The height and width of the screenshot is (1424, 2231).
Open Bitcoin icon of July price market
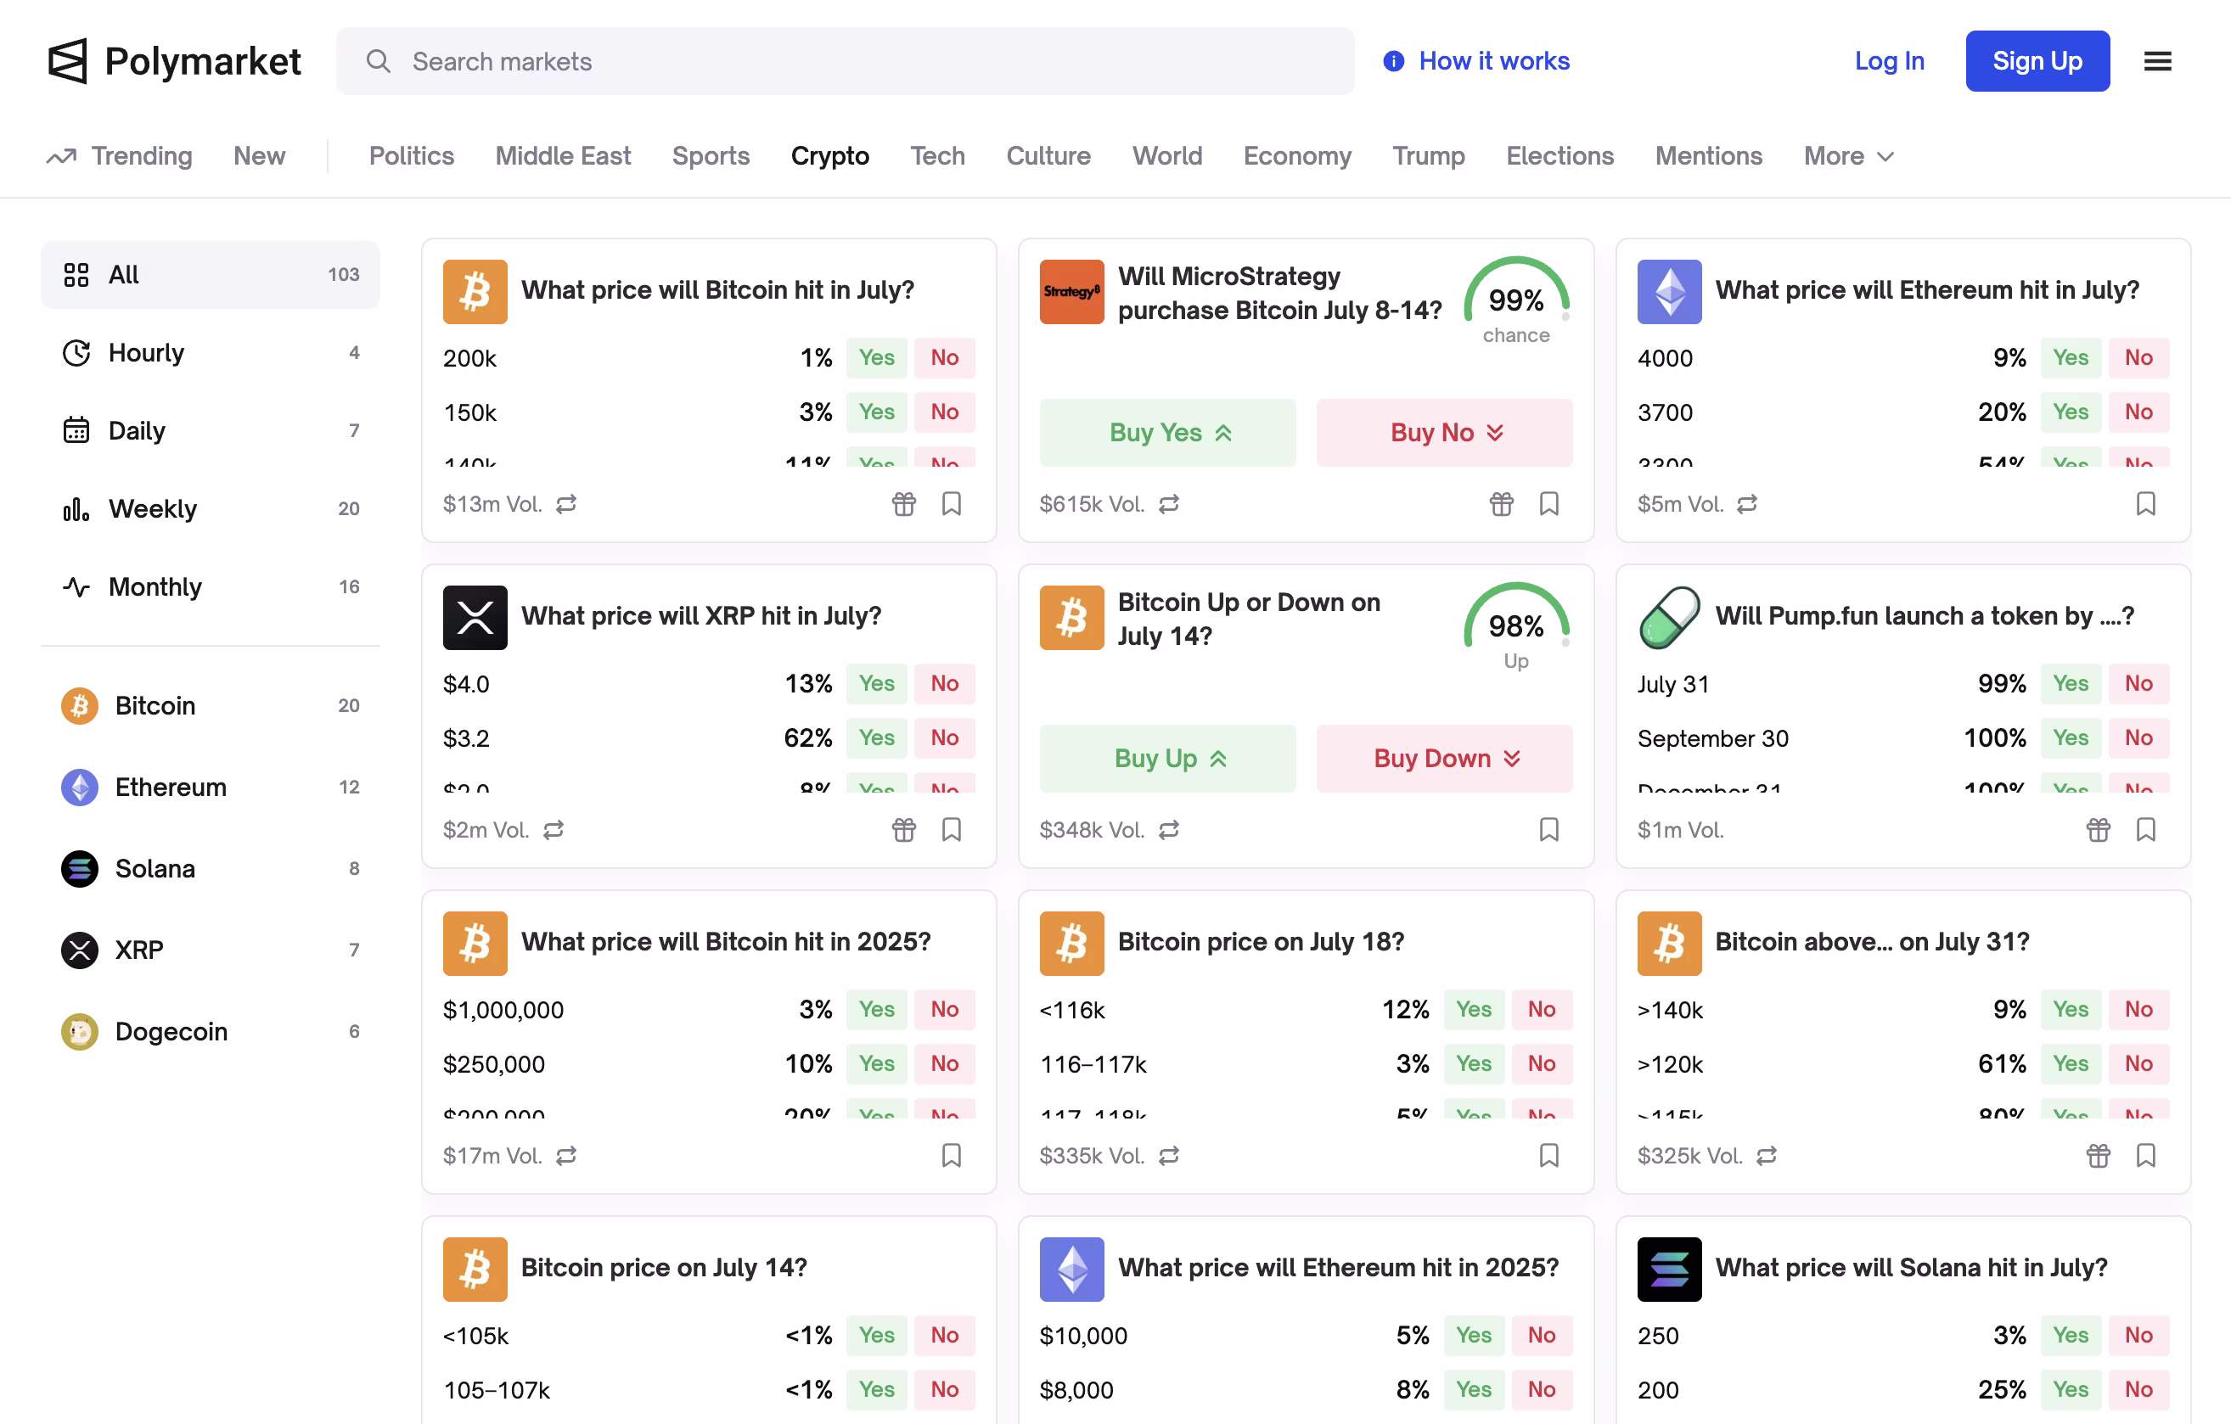point(475,292)
